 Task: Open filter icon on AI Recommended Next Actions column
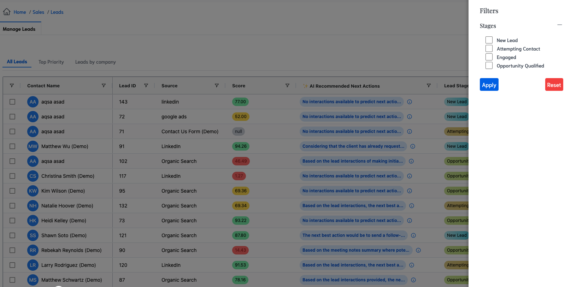tap(429, 86)
